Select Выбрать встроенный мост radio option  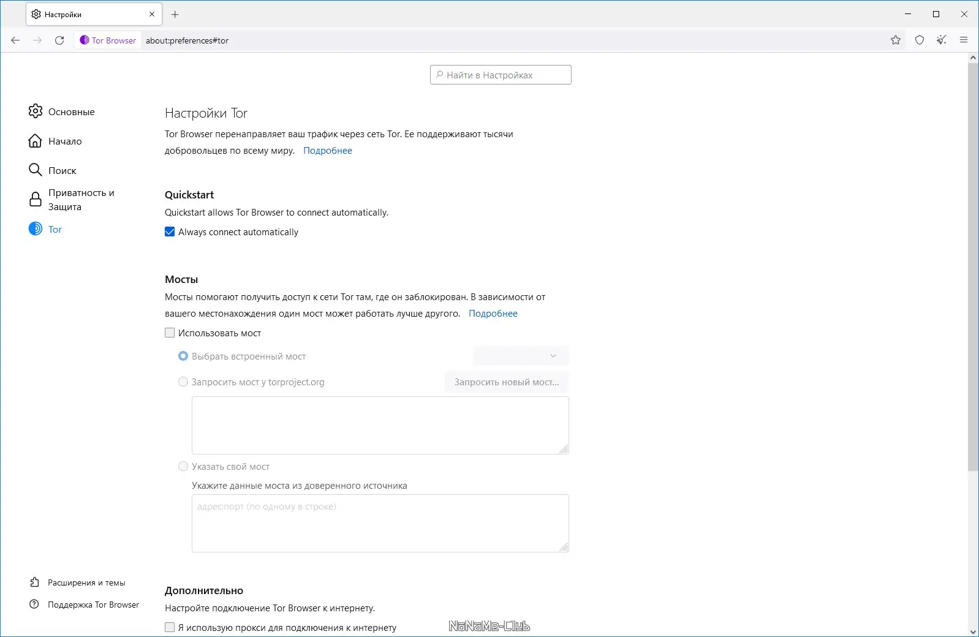[183, 356]
